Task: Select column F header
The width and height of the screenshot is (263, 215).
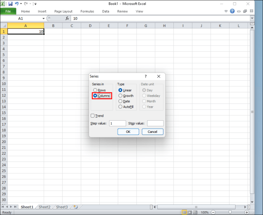Action: 127,26
